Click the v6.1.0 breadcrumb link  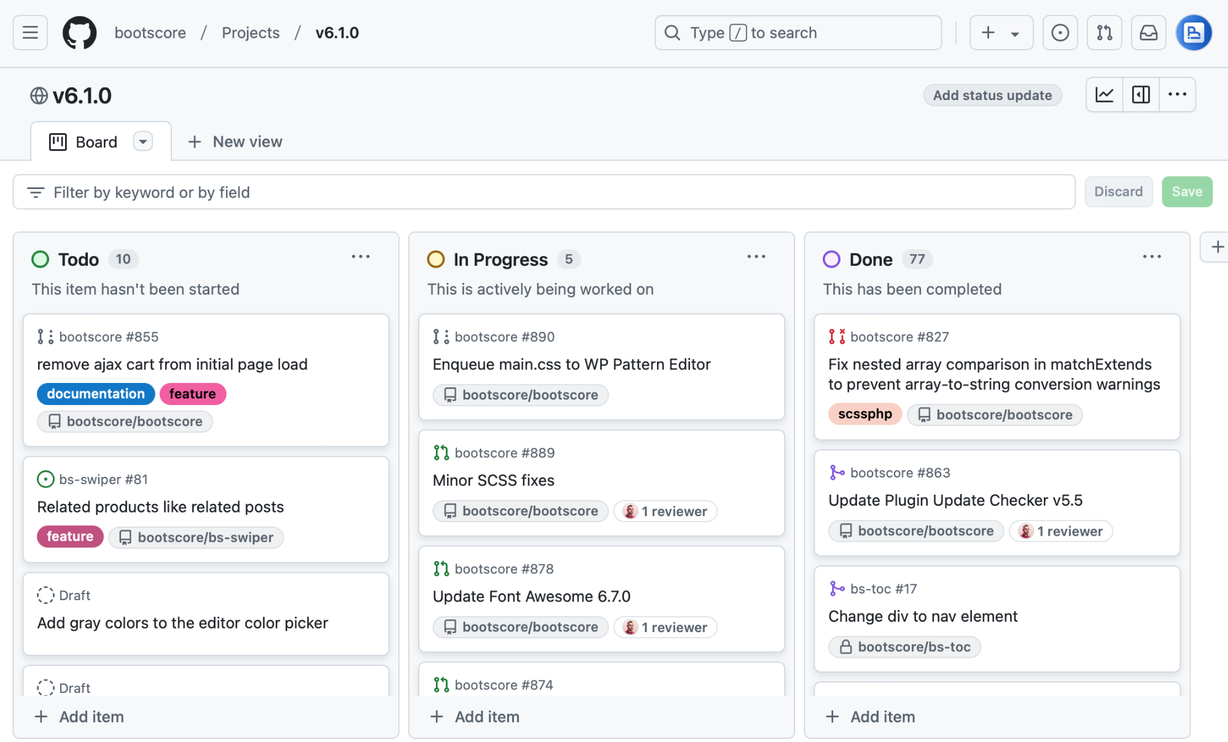[x=337, y=33]
